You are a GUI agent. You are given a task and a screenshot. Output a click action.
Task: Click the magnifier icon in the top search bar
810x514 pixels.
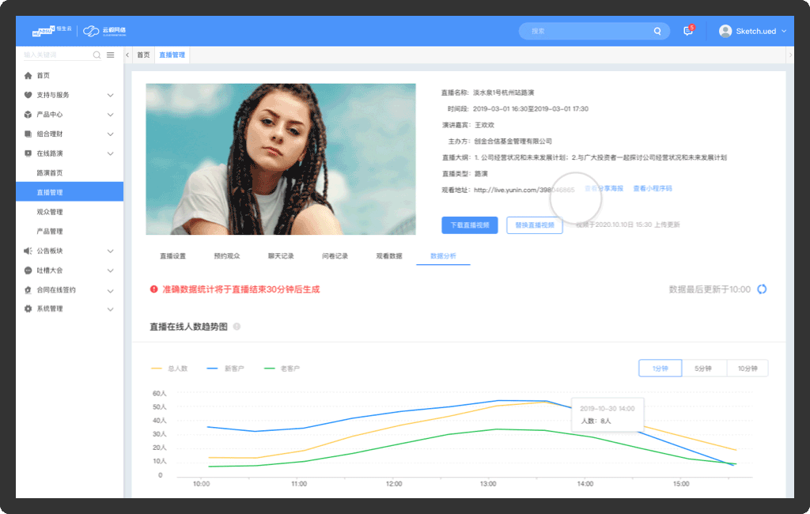coord(657,32)
